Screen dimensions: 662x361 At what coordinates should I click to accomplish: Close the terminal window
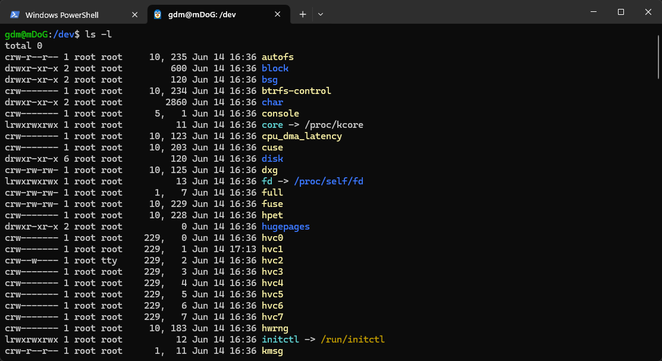click(648, 12)
